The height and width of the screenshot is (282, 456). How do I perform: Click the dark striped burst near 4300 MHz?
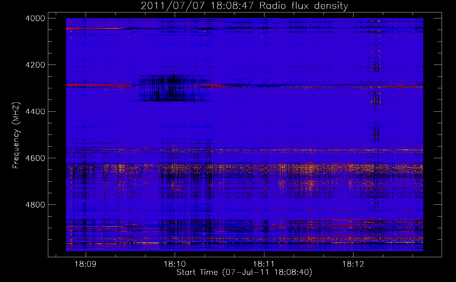pyautogui.click(x=175, y=88)
